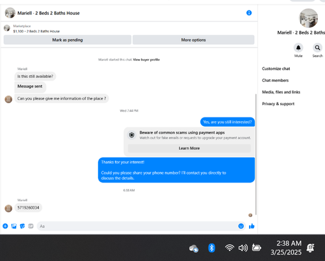Click Learn More about scams
This screenshot has height=261, width=325.
[x=189, y=148]
